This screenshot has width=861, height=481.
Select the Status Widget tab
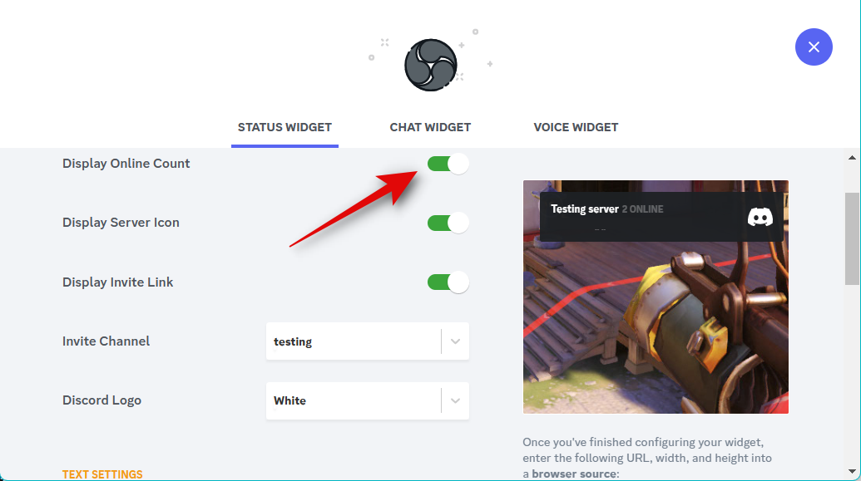pos(285,127)
